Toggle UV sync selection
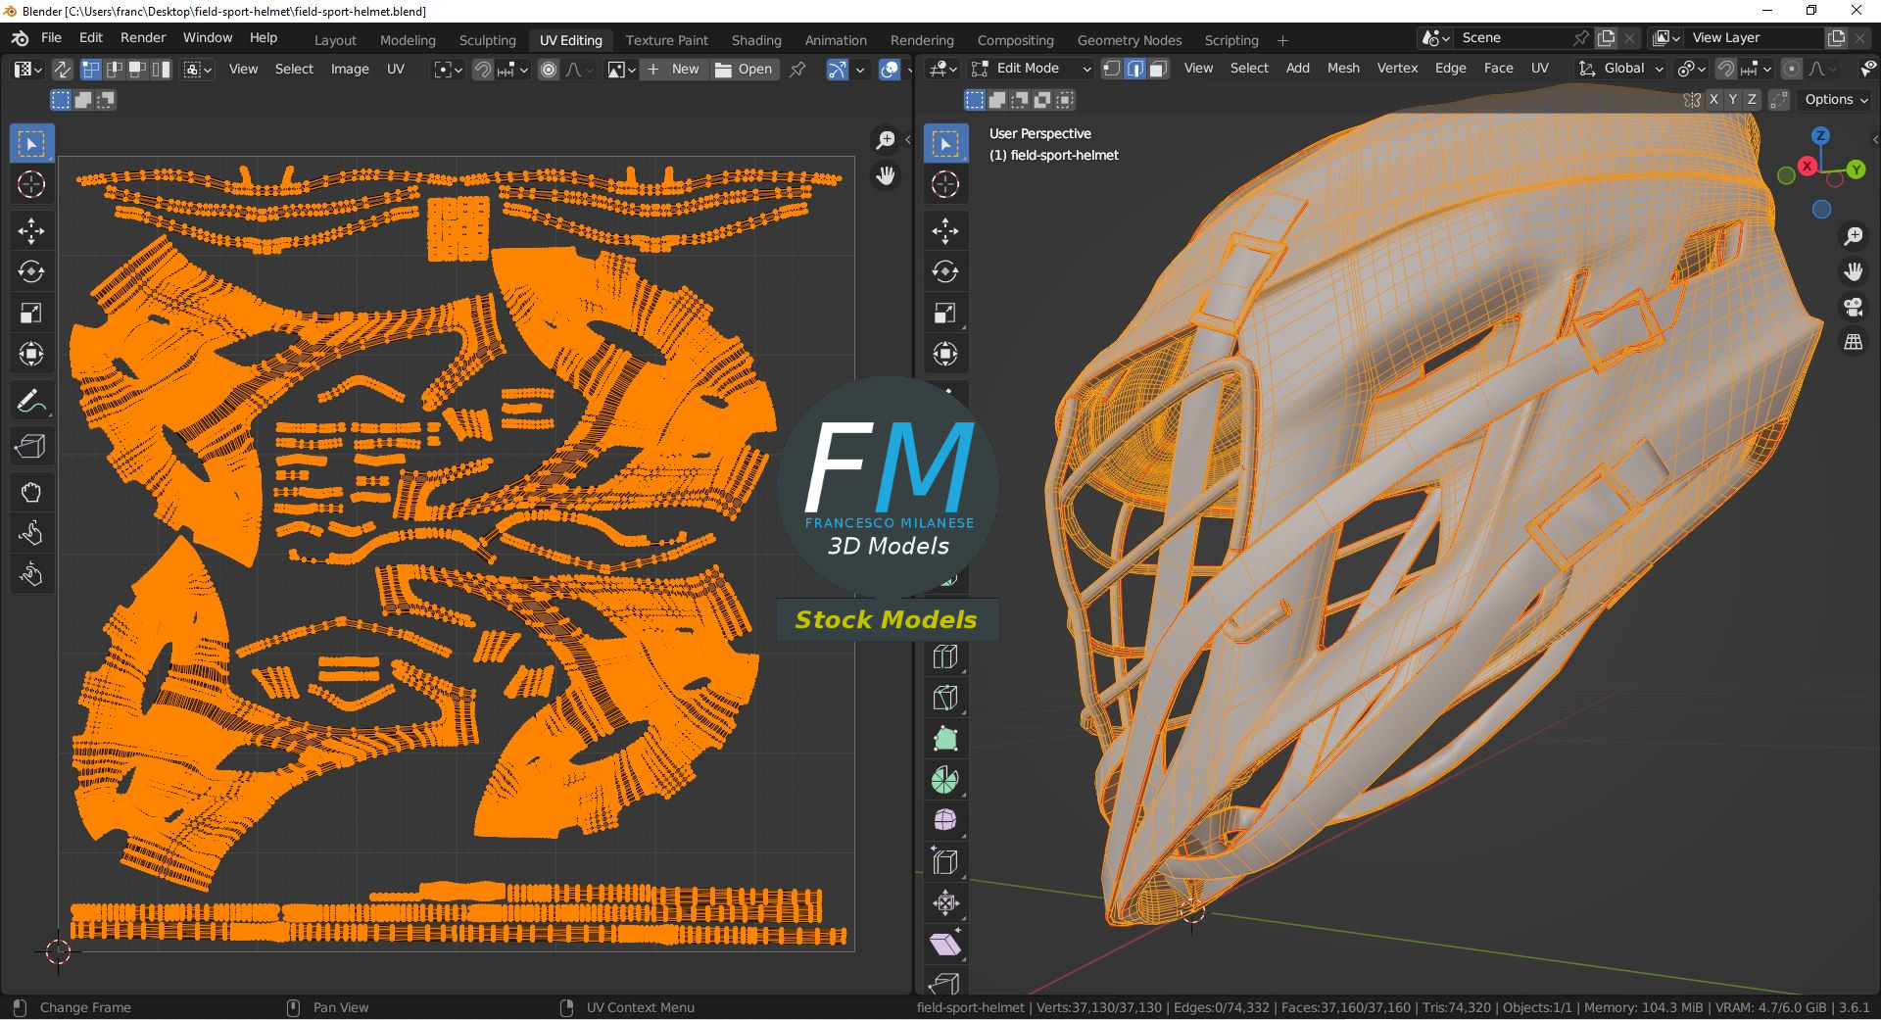This screenshot has height=1020, width=1881. [62, 70]
